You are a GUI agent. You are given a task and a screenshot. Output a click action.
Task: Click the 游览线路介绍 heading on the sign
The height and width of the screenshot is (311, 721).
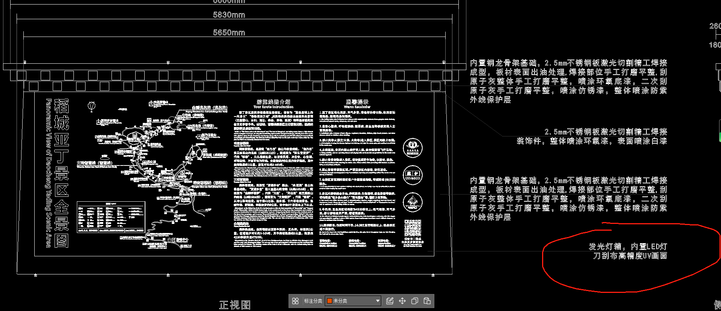273,102
